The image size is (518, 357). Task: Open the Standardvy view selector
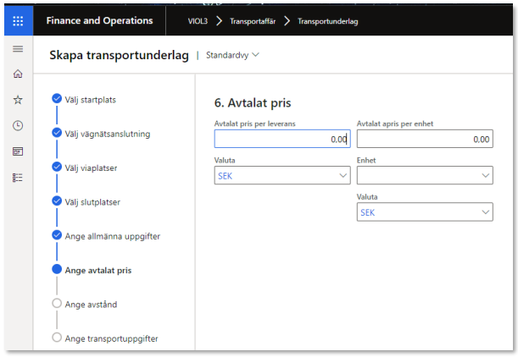click(x=232, y=55)
